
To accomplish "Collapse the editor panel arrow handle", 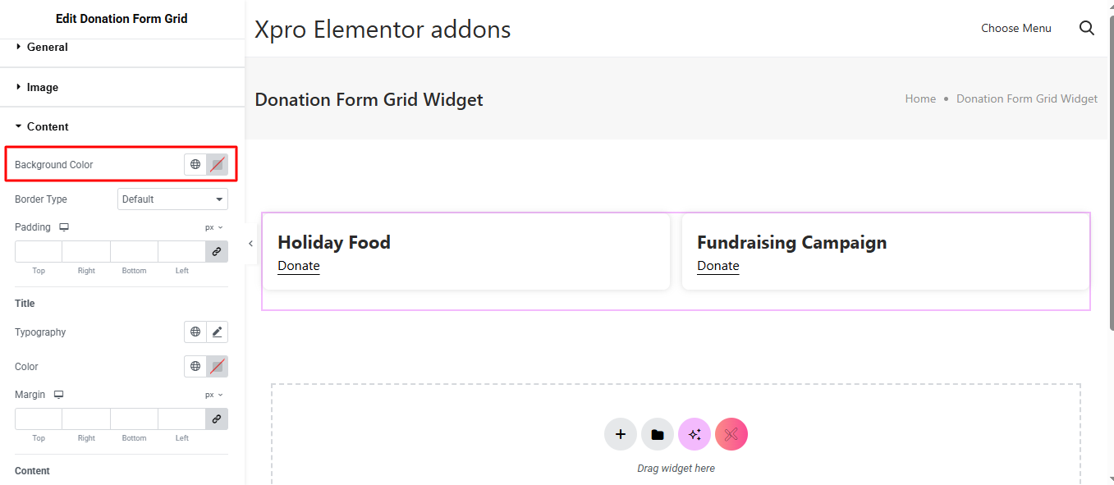I will pos(250,244).
